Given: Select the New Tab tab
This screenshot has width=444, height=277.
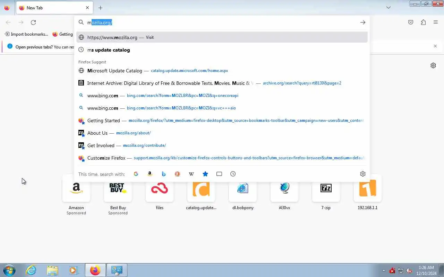Looking at the screenshot, I should tap(54, 8).
